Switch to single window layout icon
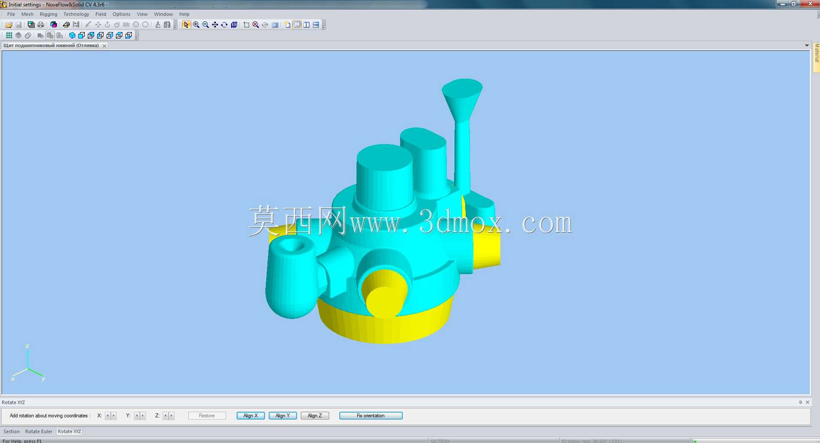Screen dimensions: 820x443 tap(297, 25)
